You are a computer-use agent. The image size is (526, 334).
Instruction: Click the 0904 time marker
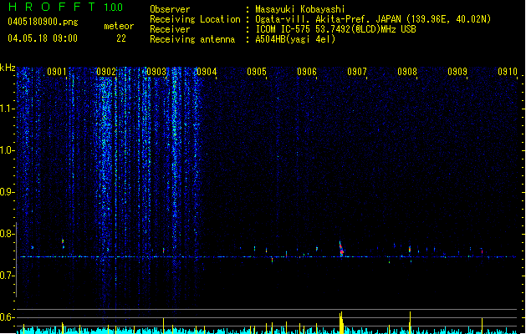pyautogui.click(x=207, y=72)
